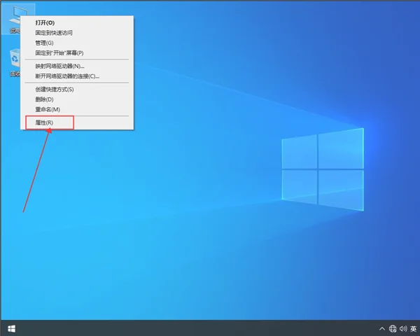Open the volume speaker tray icon
420x336 pixels.
[x=403, y=328]
